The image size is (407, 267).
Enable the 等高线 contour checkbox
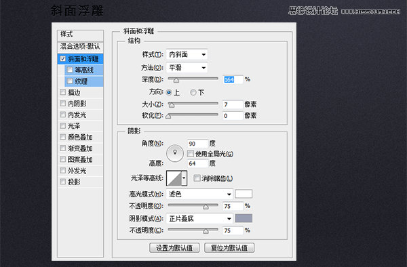(x=70, y=70)
